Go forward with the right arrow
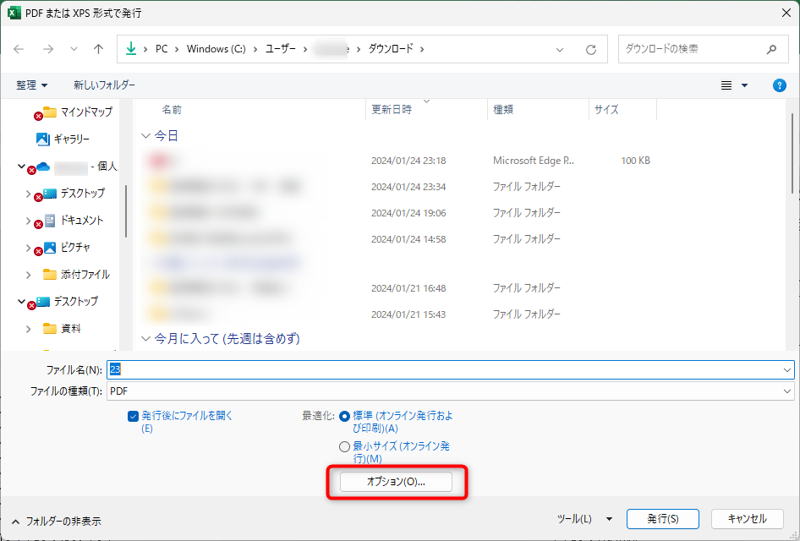800x541 pixels. tap(48, 49)
